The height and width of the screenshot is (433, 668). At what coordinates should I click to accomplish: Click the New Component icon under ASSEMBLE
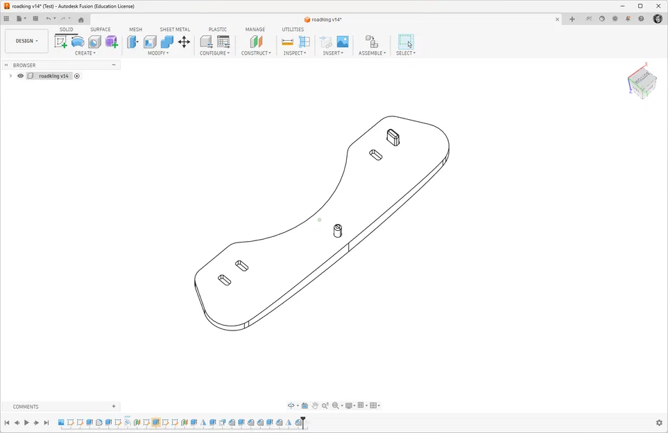tap(372, 42)
